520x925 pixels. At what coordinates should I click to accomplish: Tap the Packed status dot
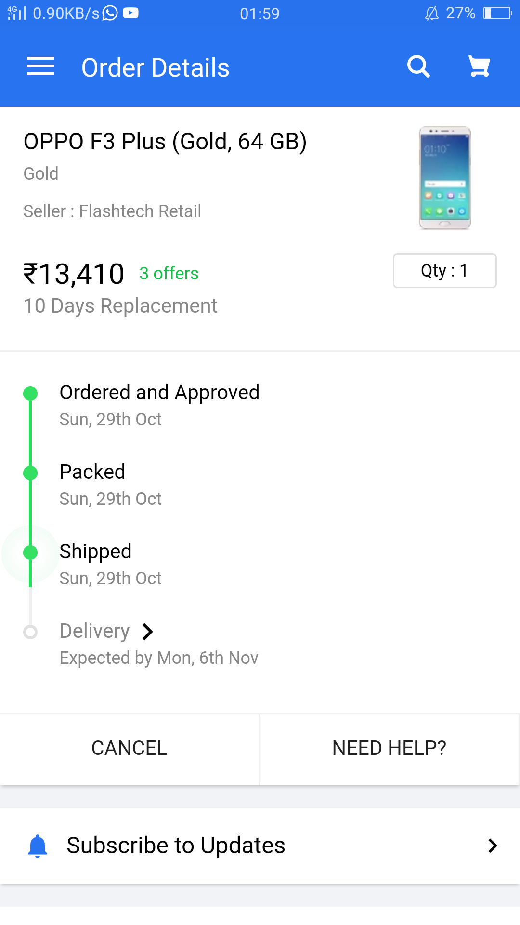pyautogui.click(x=30, y=473)
